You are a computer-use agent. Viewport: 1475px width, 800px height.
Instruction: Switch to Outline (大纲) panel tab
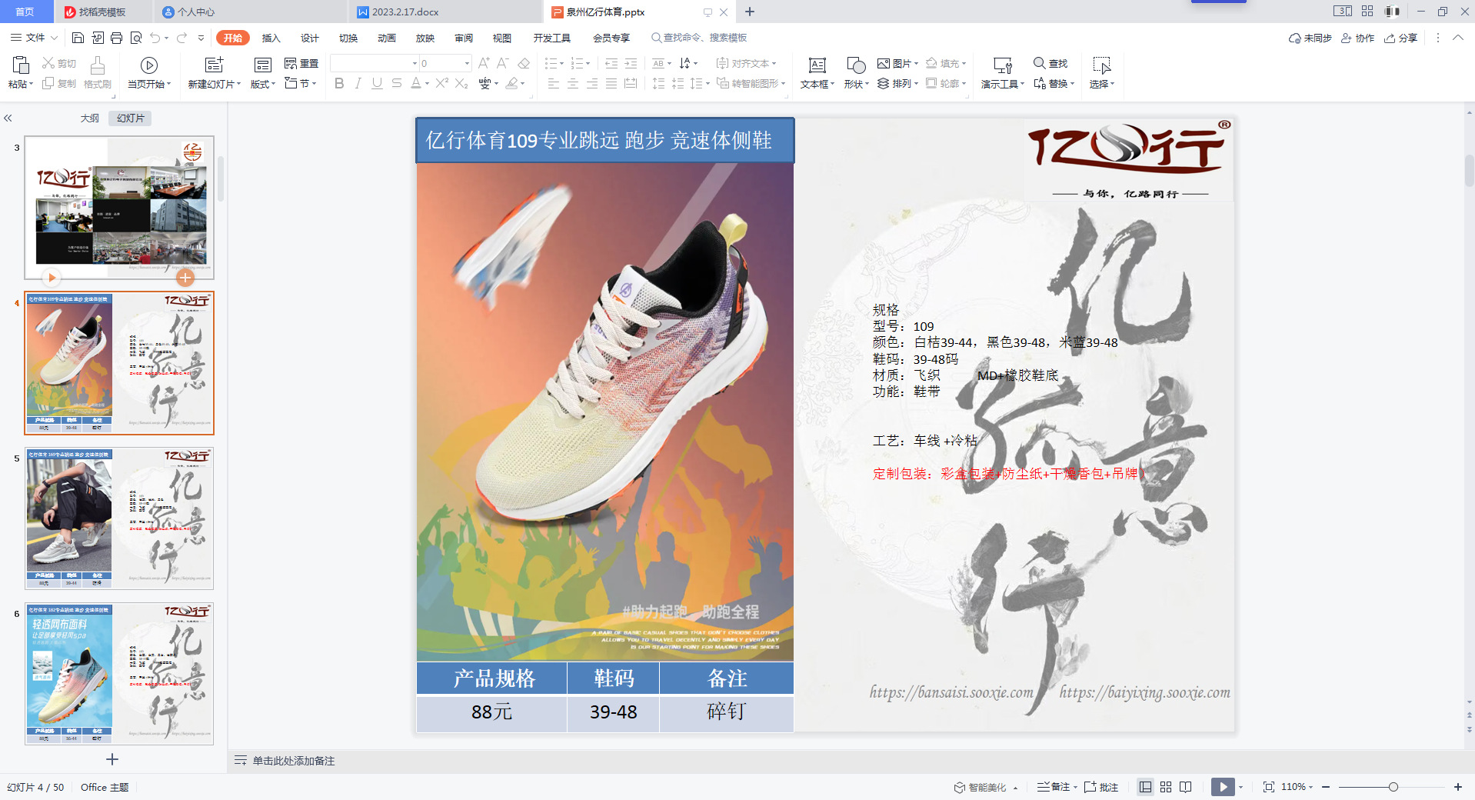(x=90, y=118)
